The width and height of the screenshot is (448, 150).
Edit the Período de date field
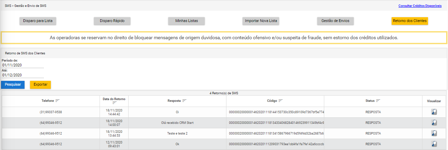coord(23,65)
